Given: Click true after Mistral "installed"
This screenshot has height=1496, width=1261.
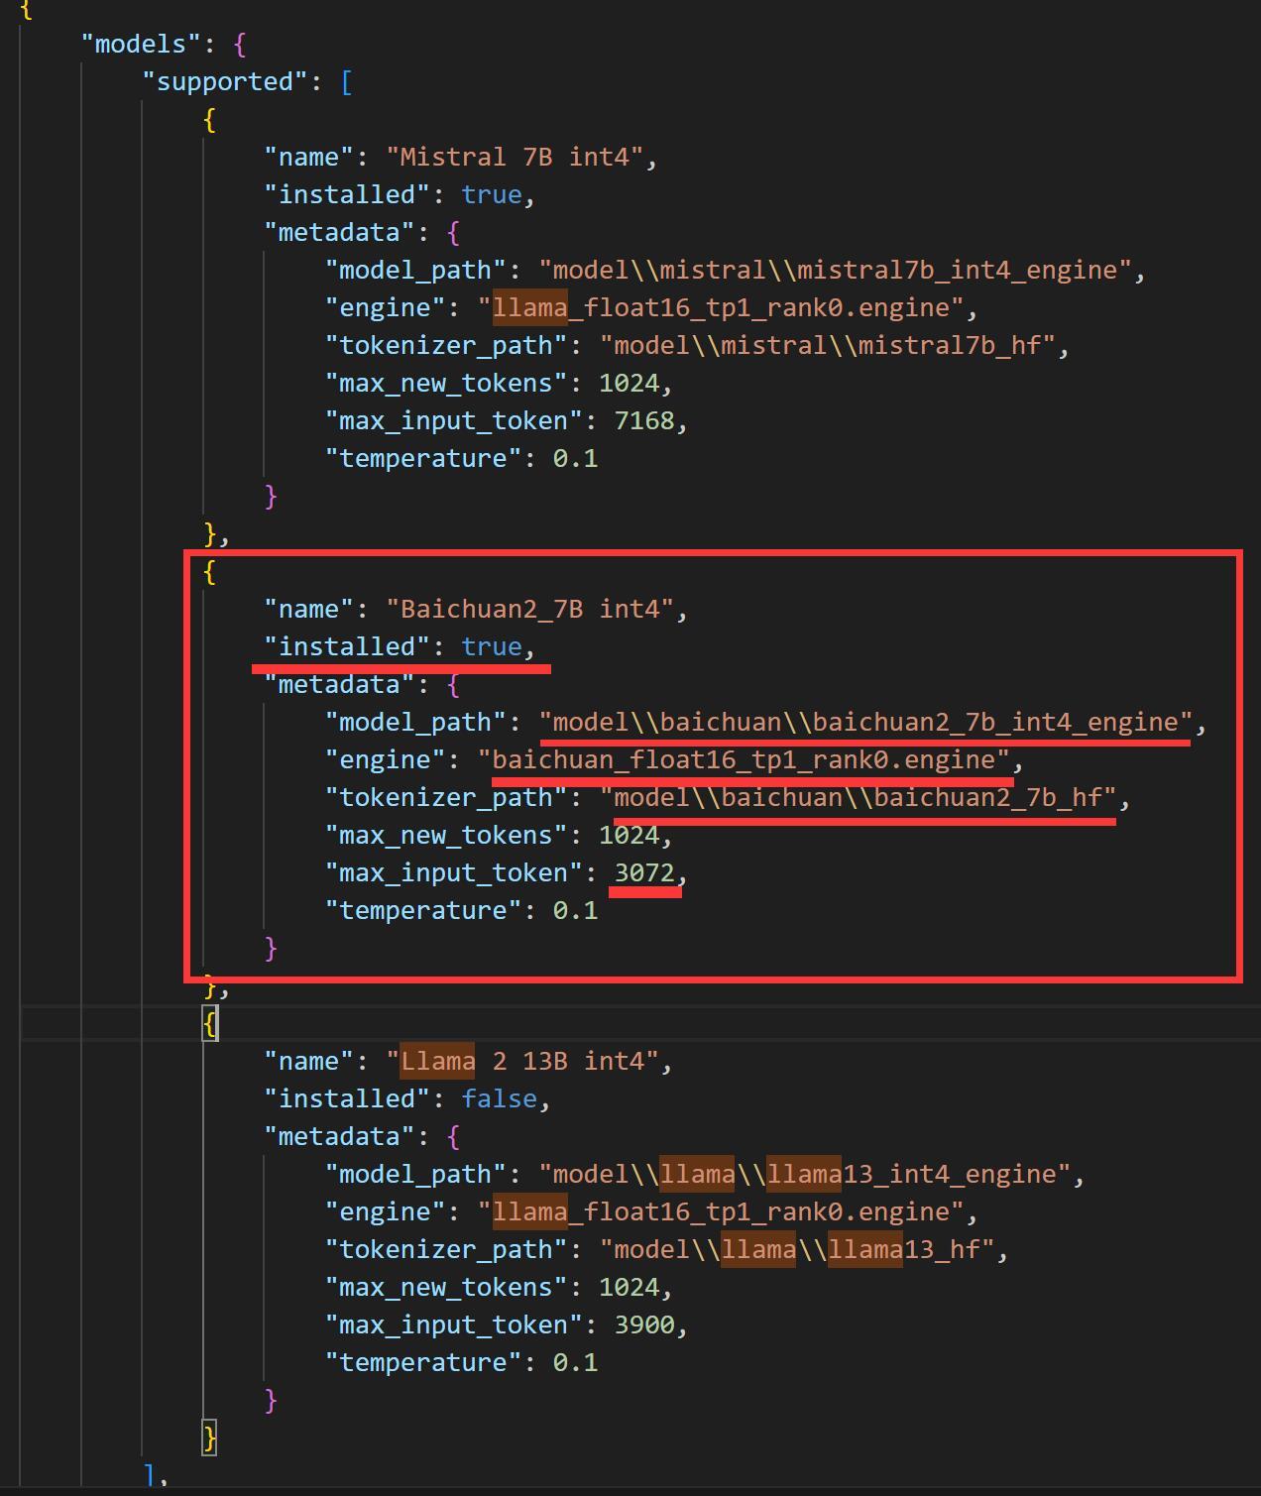Looking at the screenshot, I should click(492, 194).
